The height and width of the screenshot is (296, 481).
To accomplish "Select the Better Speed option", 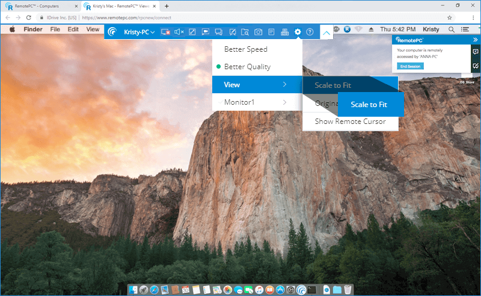I will click(245, 49).
